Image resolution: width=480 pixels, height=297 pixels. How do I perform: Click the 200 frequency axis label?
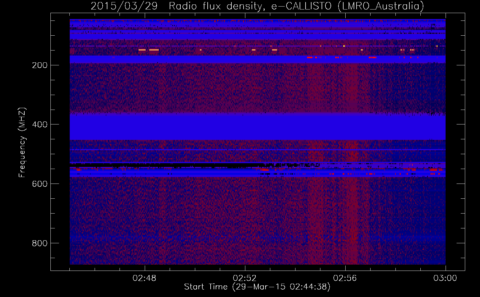(x=40, y=65)
